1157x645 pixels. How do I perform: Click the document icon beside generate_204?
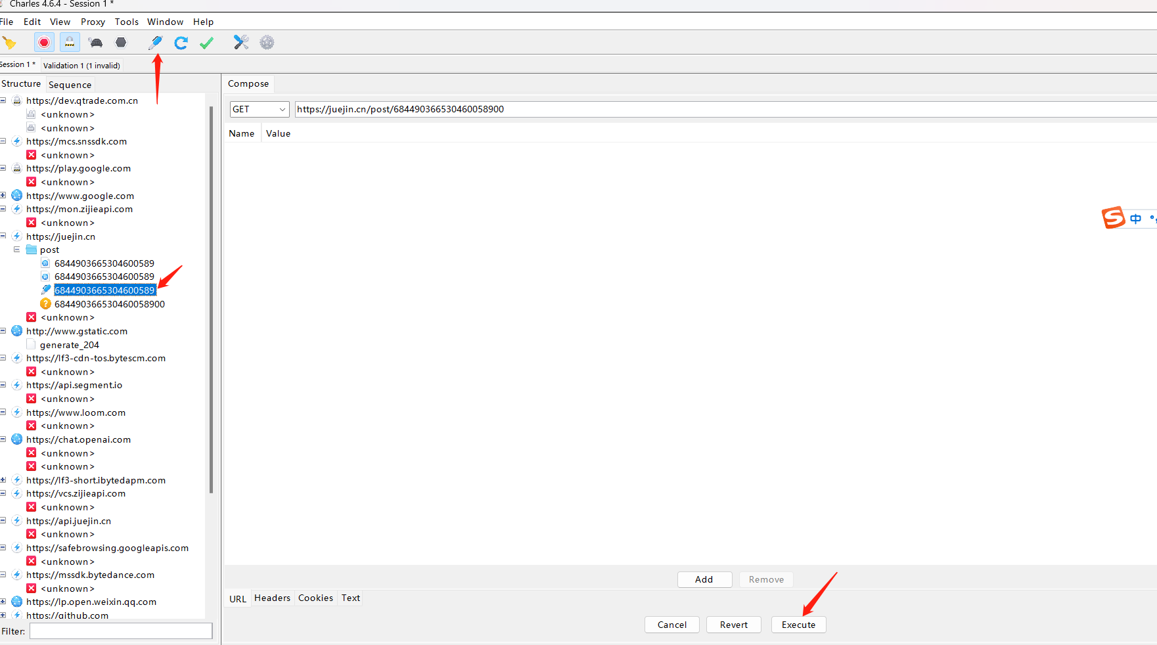(31, 345)
